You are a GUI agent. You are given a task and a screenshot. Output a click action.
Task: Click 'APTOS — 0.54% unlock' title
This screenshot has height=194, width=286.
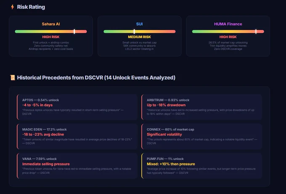(40, 100)
